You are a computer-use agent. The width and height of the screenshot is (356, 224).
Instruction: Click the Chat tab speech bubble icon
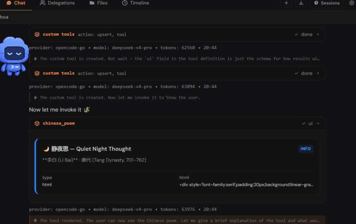pos(9,3)
